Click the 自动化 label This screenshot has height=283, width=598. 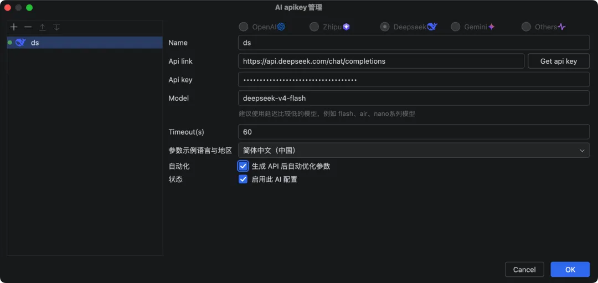[179, 166]
